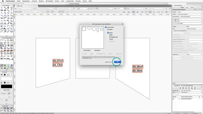Open the Ansicht menu

(x=34, y=1)
